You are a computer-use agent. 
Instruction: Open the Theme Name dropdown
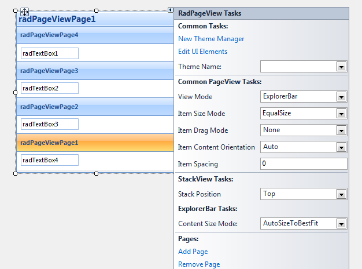pos(341,67)
